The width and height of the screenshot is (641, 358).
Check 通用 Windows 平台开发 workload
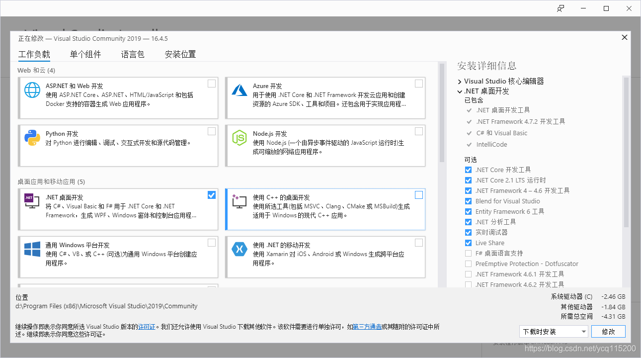[212, 243]
